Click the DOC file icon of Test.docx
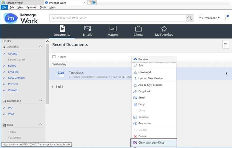 click(x=61, y=73)
